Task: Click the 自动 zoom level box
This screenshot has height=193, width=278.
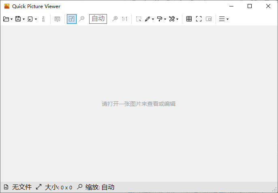Action: click(98, 19)
